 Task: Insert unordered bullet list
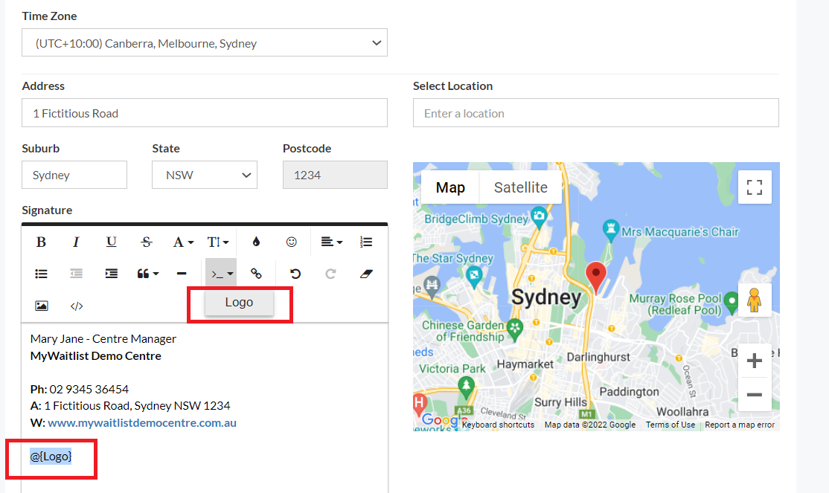click(x=41, y=274)
